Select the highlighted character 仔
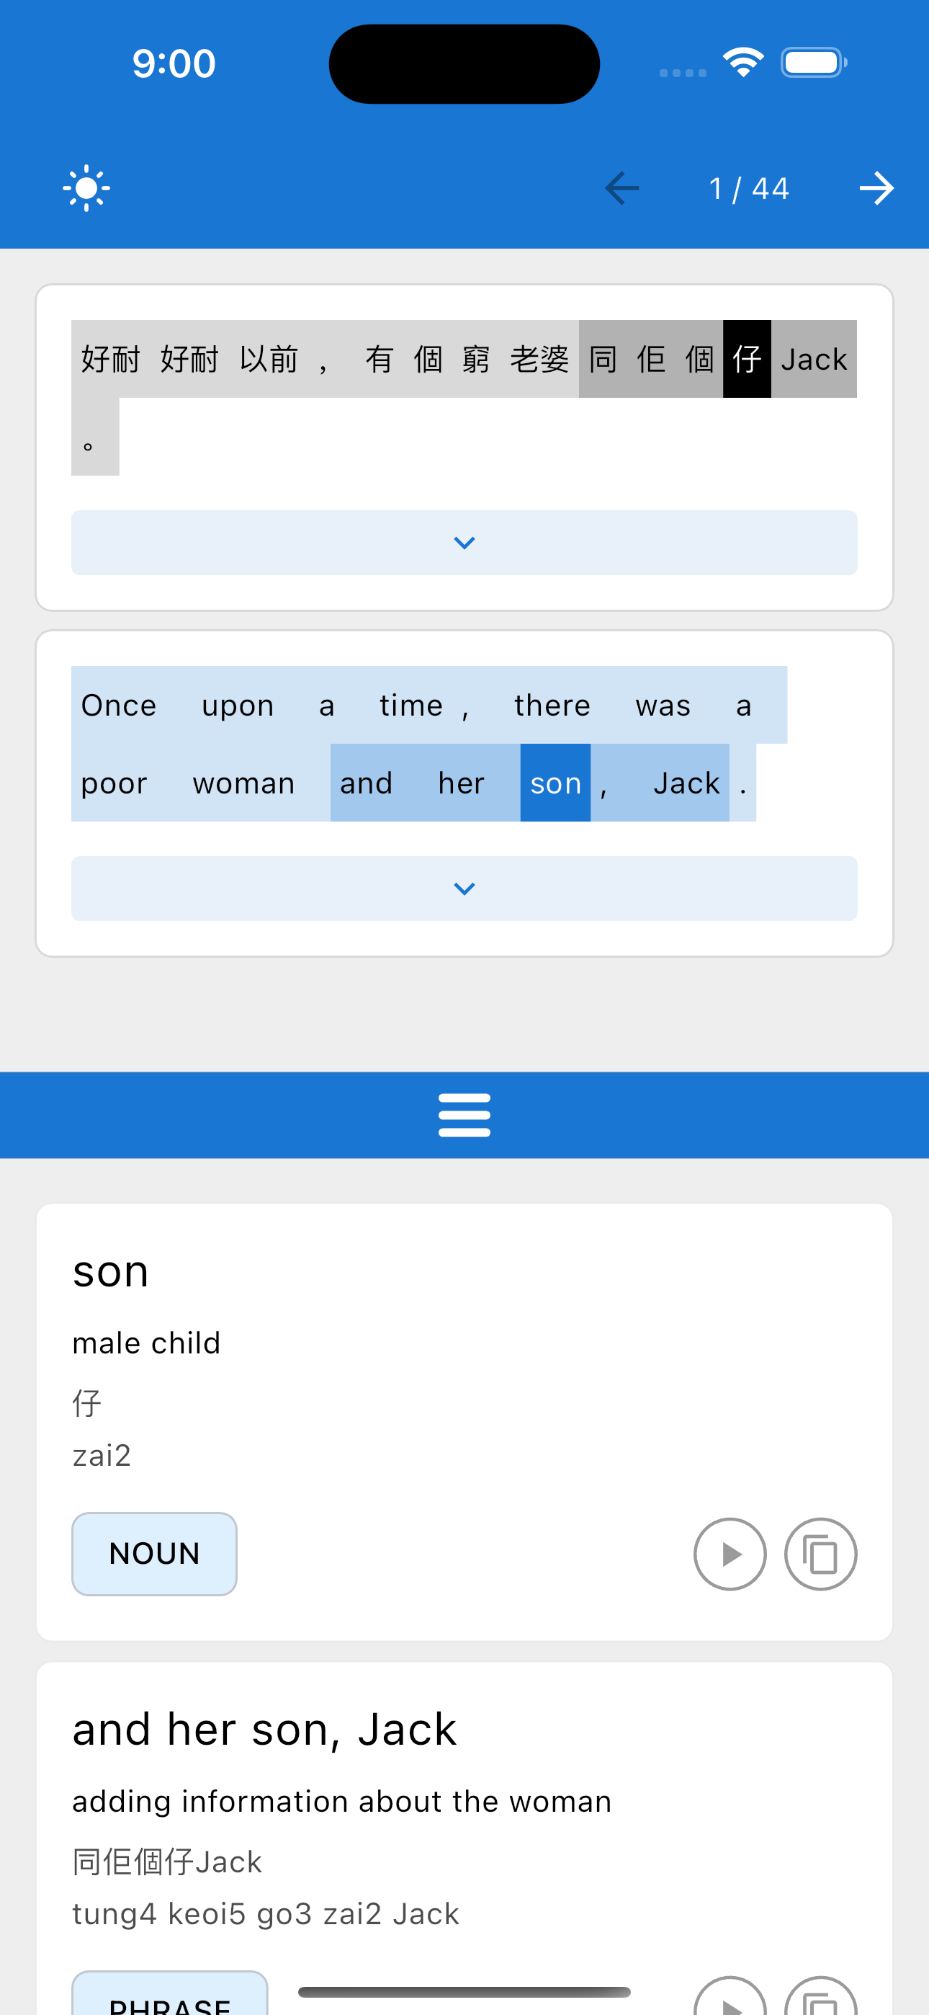Screen dimensions: 929x2015 tap(747, 359)
